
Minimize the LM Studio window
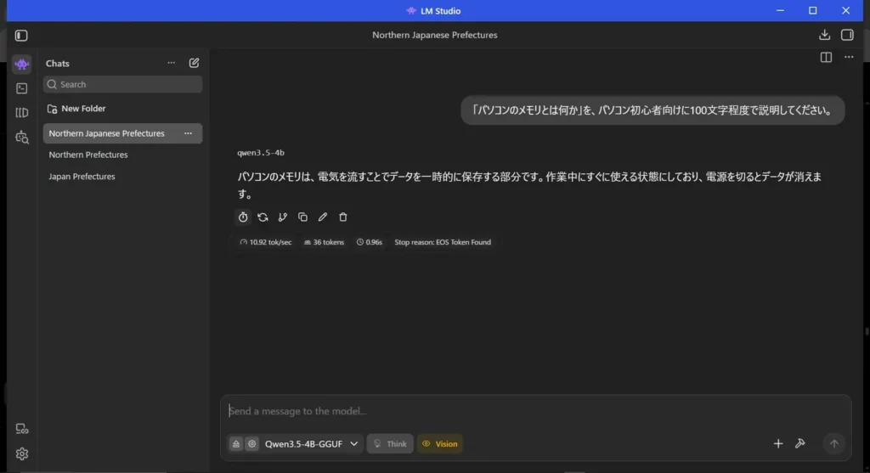[780, 10]
